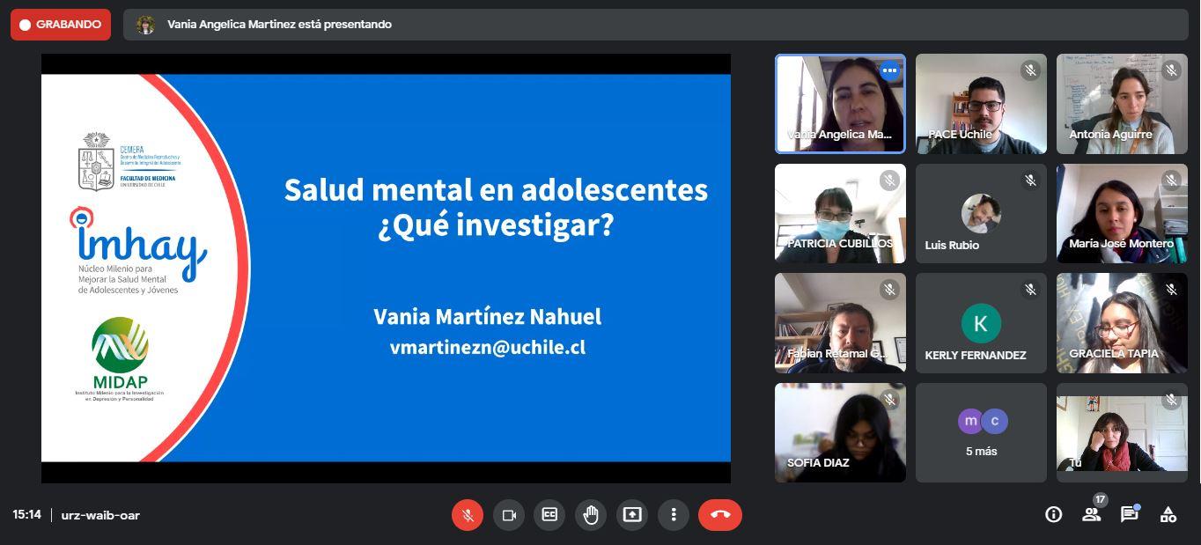Select Antonia Aguirre's video tile

pyautogui.click(x=1122, y=104)
